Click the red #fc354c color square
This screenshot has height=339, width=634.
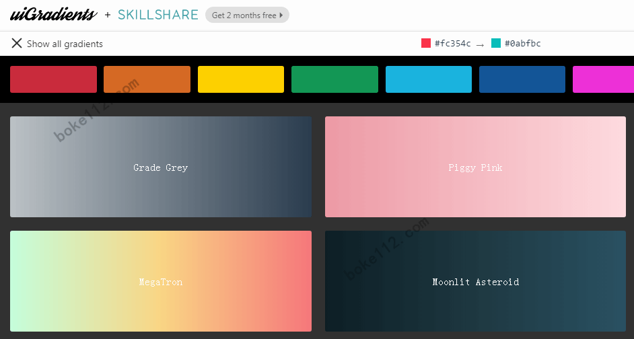pos(426,43)
